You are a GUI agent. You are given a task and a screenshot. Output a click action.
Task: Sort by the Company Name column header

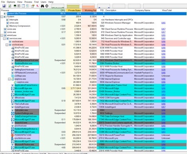[142, 10]
